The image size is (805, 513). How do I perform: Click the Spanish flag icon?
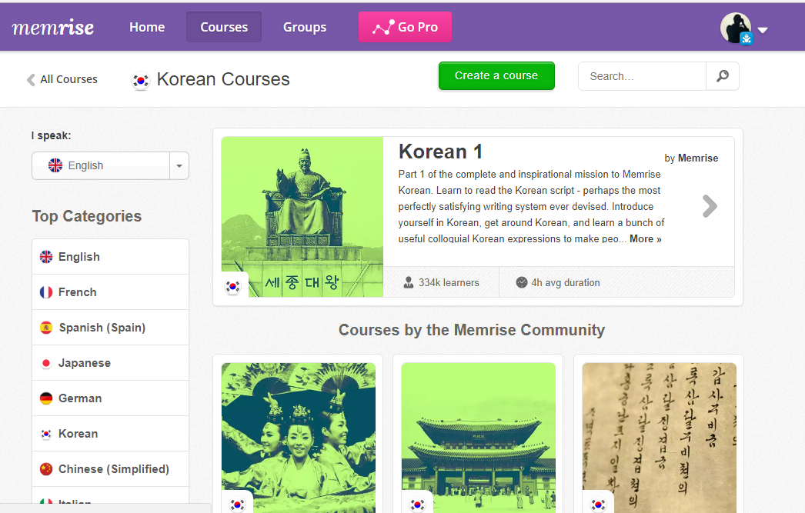point(46,328)
